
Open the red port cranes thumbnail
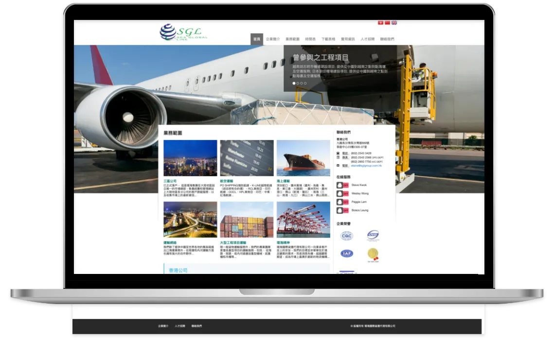pyautogui.click(x=304, y=220)
